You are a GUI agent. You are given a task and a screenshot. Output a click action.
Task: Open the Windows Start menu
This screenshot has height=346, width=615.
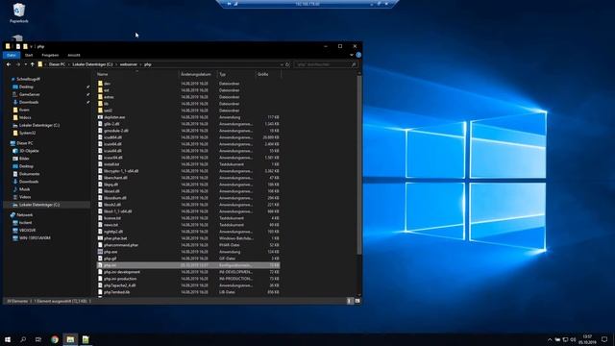pyautogui.click(x=8, y=339)
